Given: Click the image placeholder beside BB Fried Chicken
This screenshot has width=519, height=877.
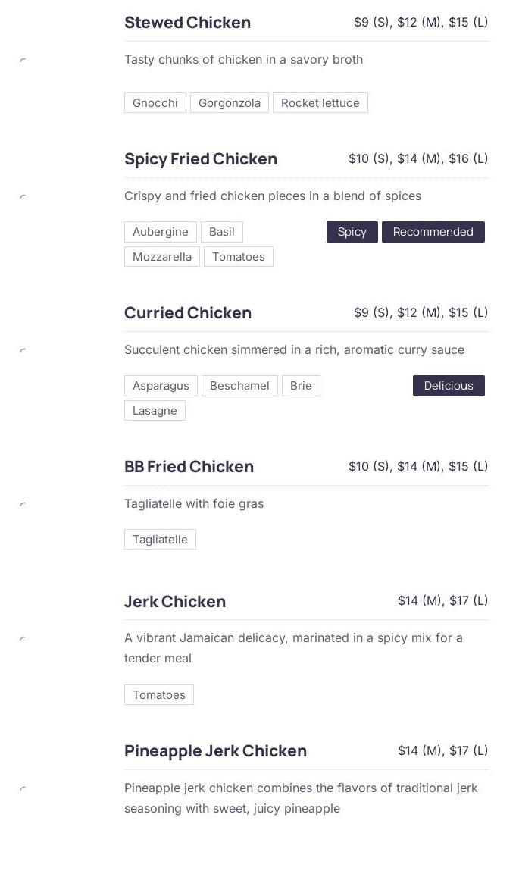Looking at the screenshot, I should (23, 504).
